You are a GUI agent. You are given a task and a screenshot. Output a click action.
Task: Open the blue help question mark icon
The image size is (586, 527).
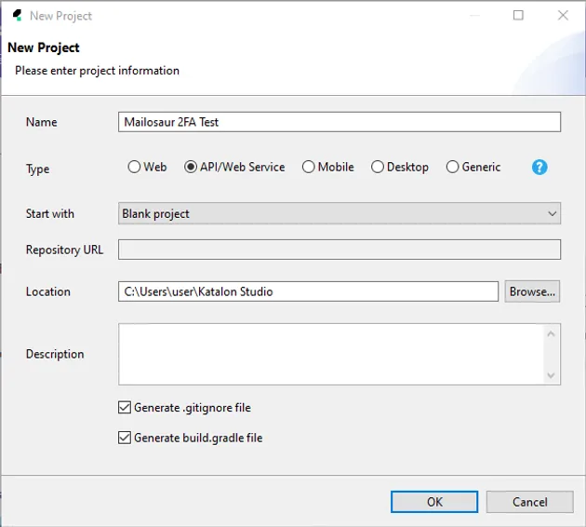click(539, 168)
